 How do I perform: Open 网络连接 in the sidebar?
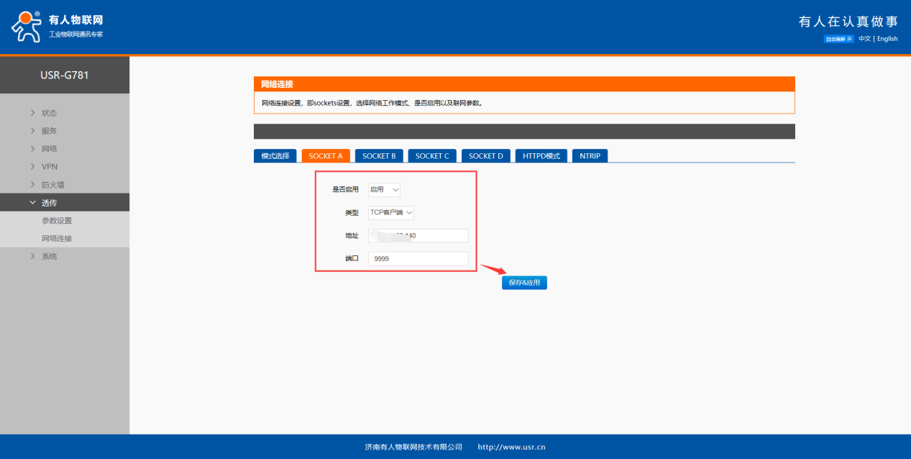click(x=57, y=239)
